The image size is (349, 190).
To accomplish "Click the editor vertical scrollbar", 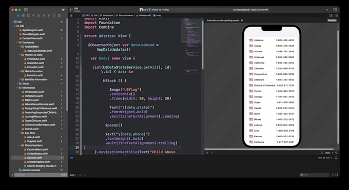I will pos(203,45).
